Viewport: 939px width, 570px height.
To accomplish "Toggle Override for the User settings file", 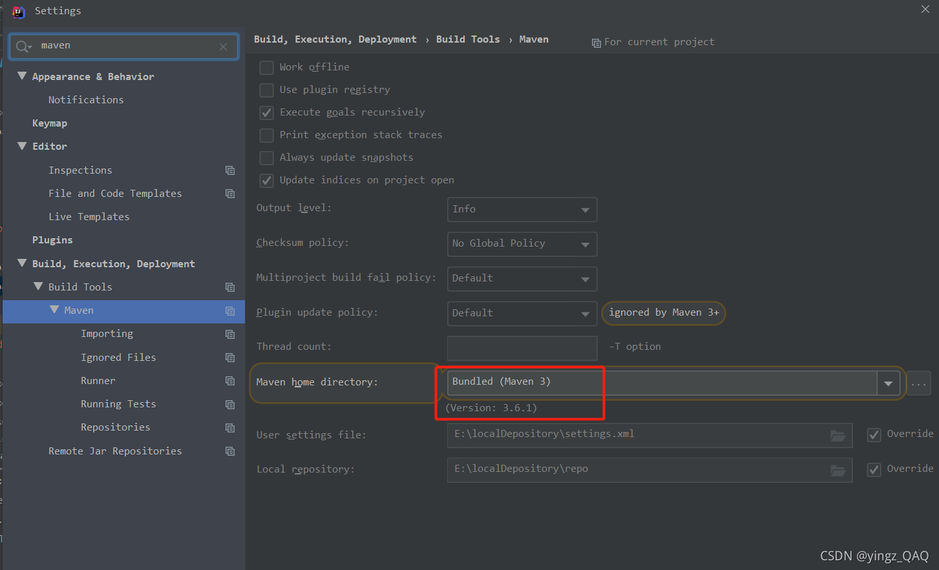I will (x=874, y=435).
